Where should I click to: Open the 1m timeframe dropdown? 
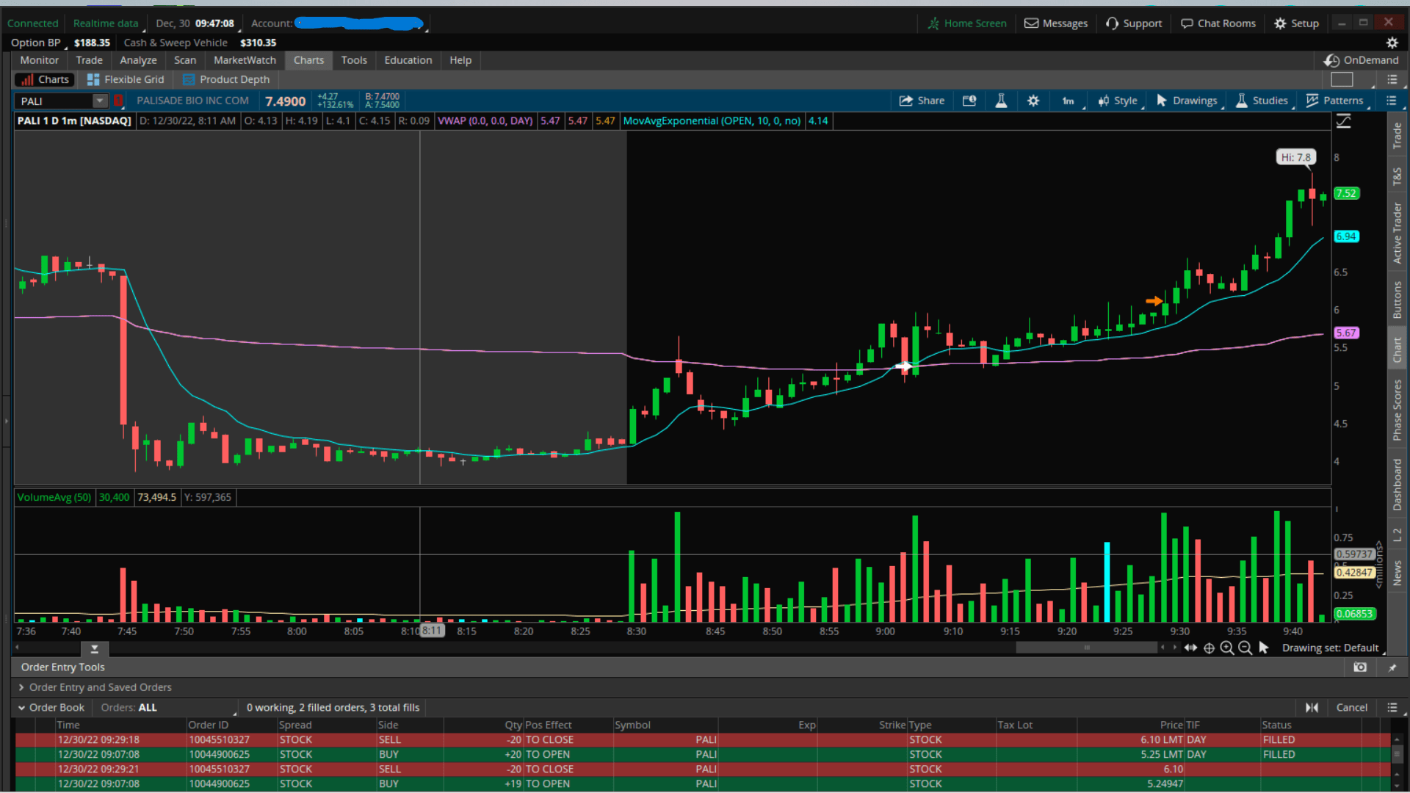pyautogui.click(x=1070, y=101)
